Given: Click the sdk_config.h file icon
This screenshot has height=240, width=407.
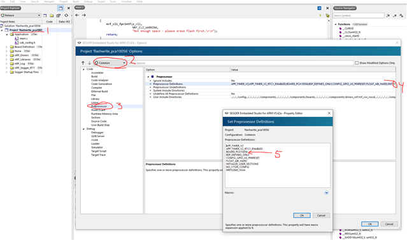Looking at the screenshot, I should point(17,43).
